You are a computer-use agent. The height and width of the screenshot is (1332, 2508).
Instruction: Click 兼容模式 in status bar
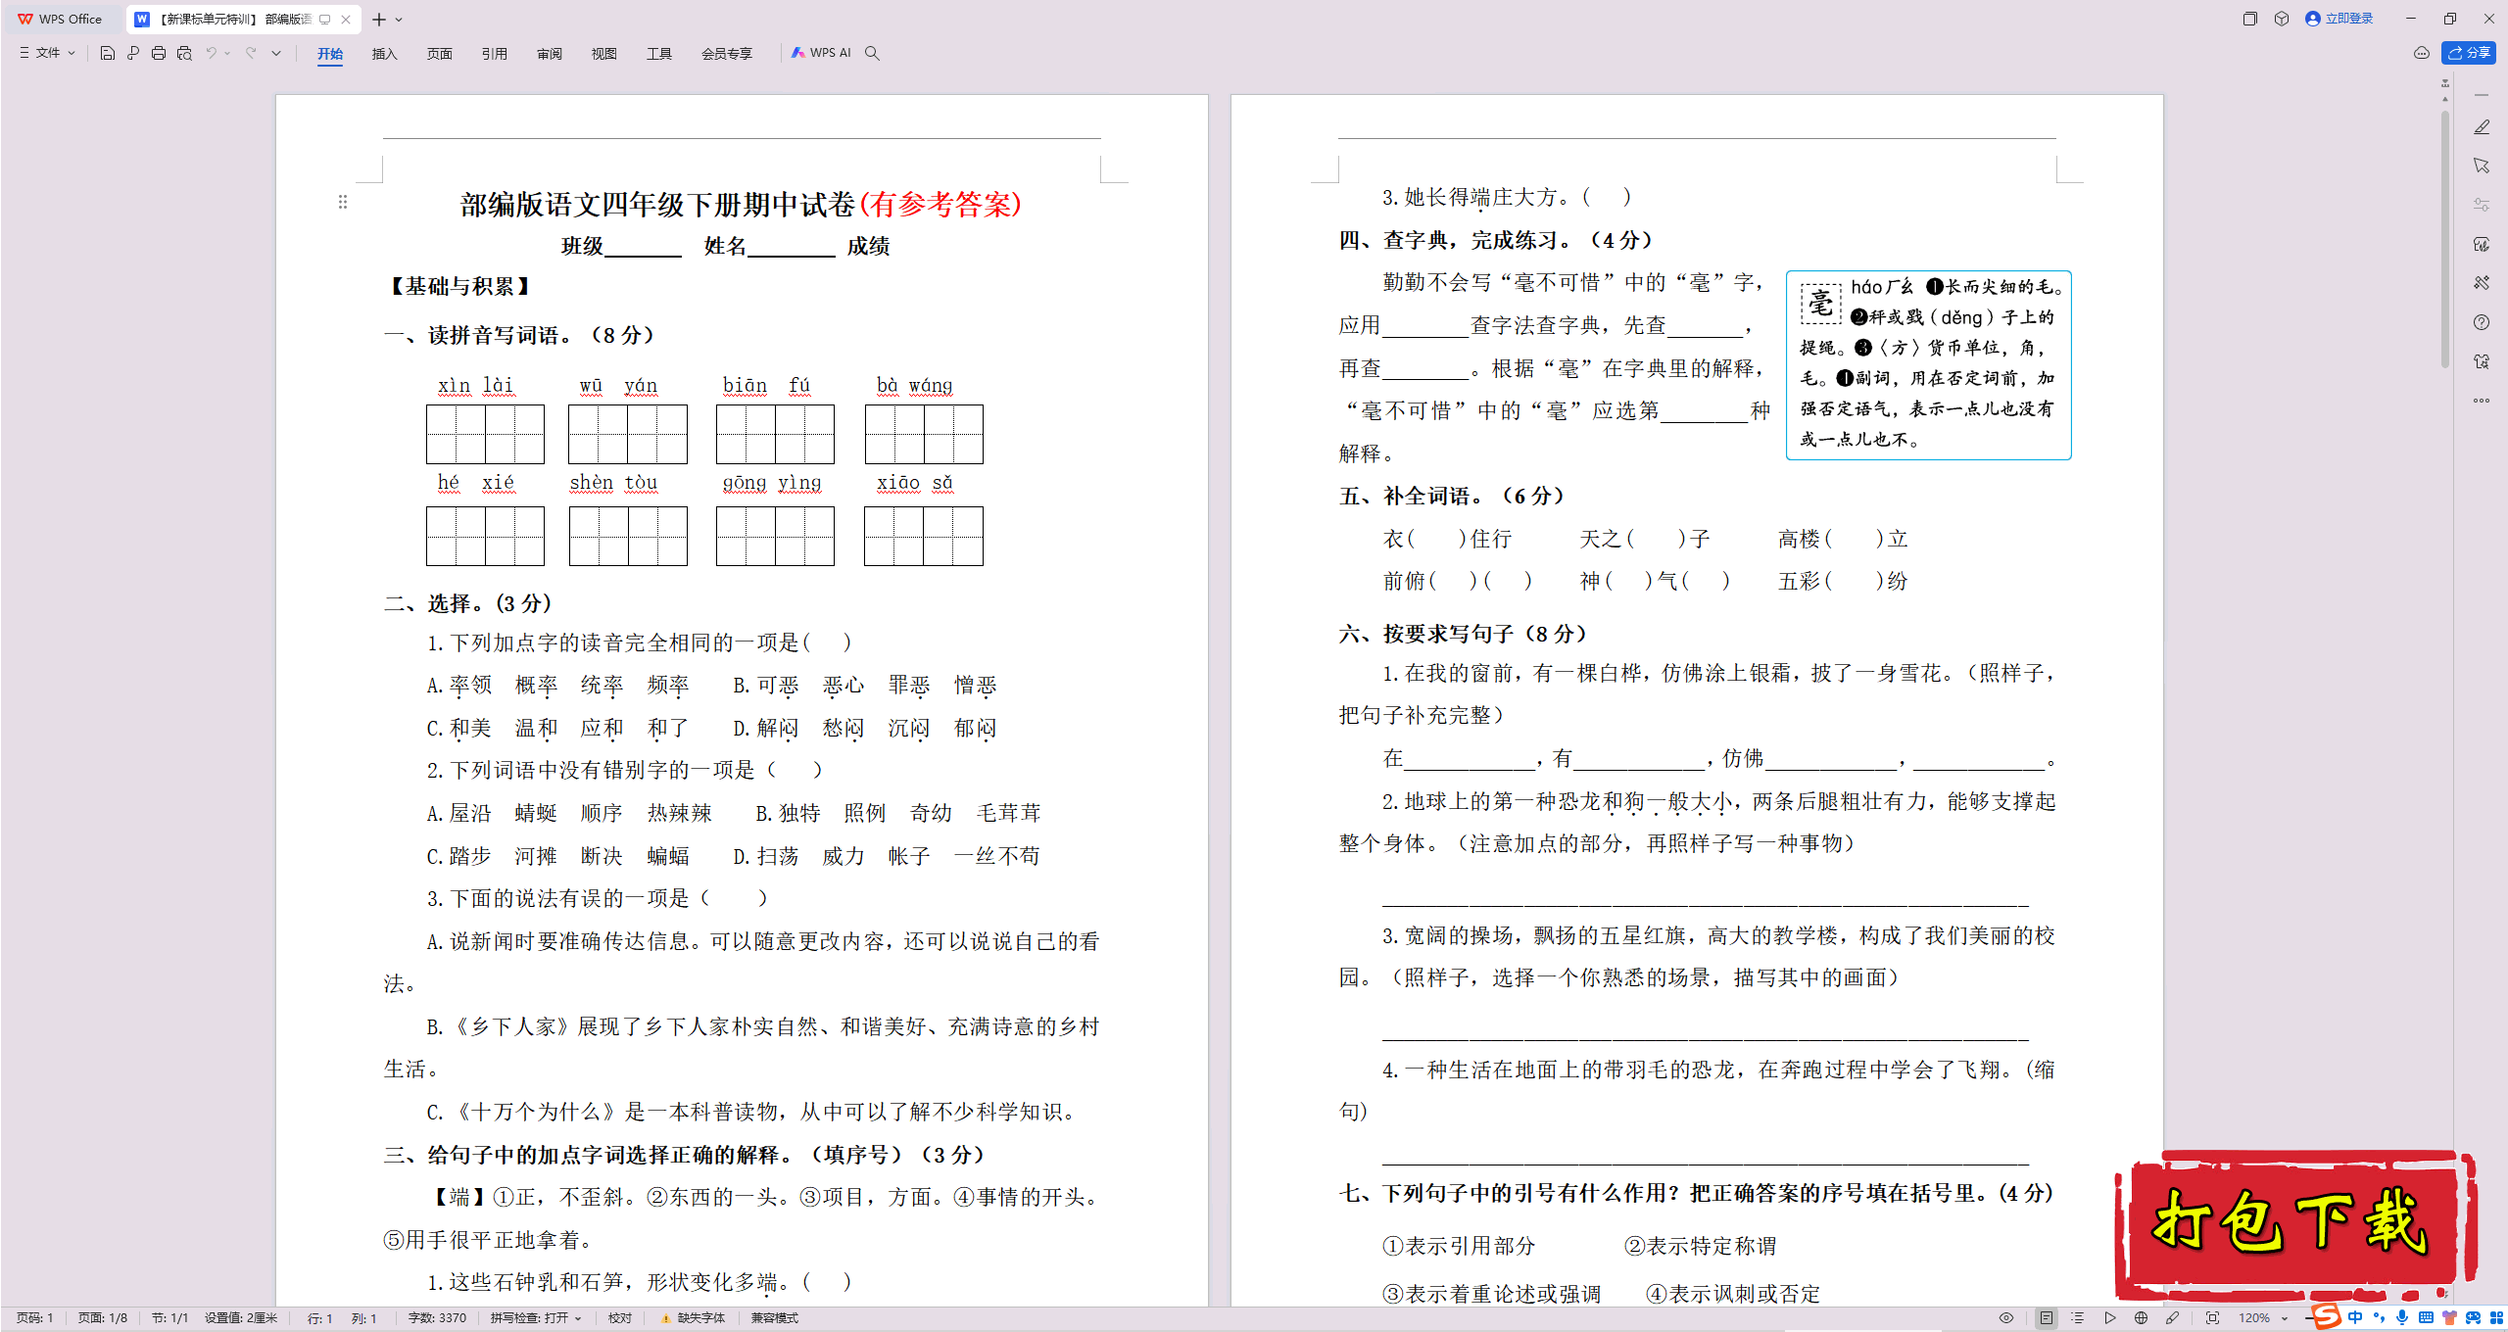(x=775, y=1318)
